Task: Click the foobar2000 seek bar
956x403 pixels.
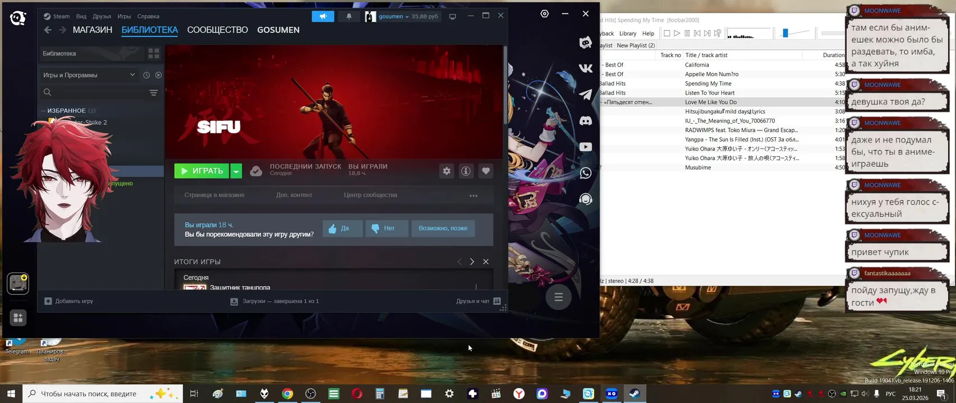Action: [x=833, y=34]
